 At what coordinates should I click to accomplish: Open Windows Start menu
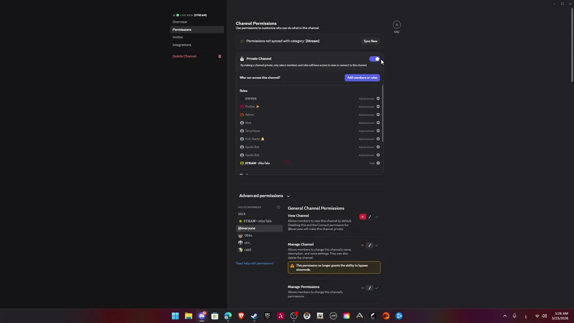(x=175, y=316)
